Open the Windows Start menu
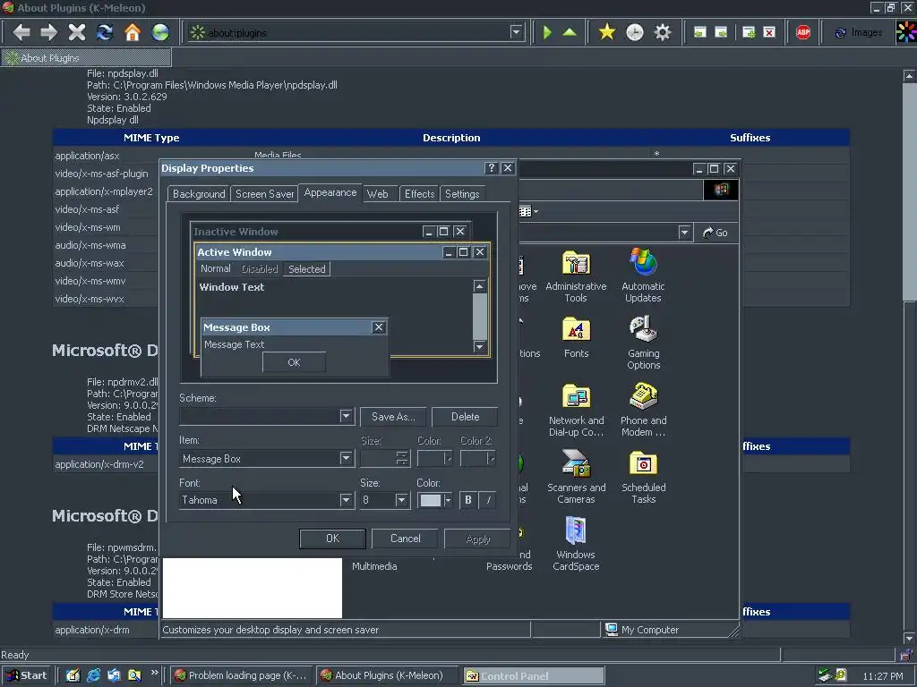This screenshot has height=687, width=917. (x=26, y=675)
